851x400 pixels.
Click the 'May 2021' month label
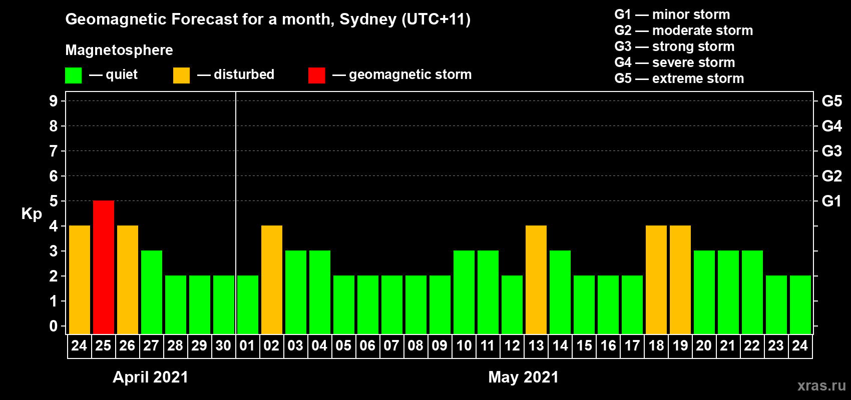pos(524,377)
